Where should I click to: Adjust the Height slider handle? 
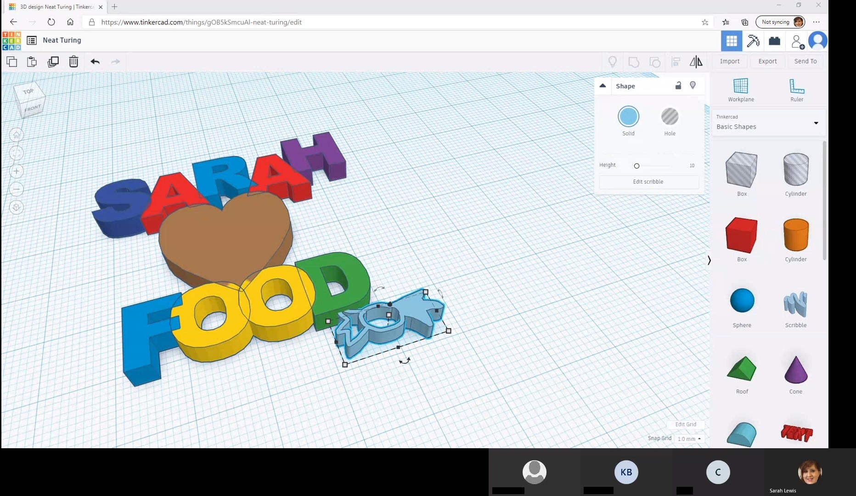(636, 166)
